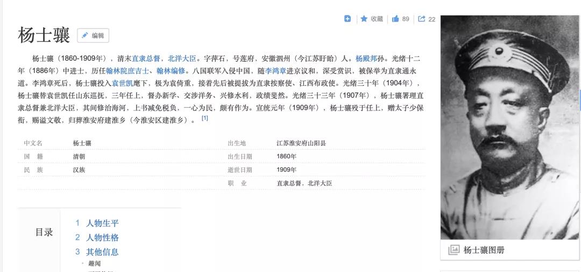Go to the 李鸿章 entry link

click(x=275, y=71)
